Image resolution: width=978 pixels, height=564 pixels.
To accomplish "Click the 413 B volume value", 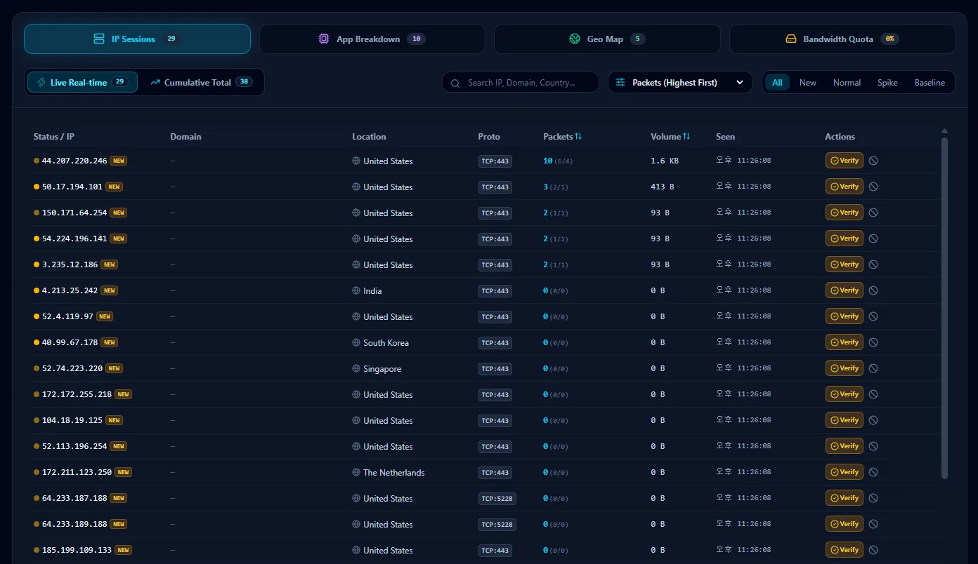I will coord(663,187).
